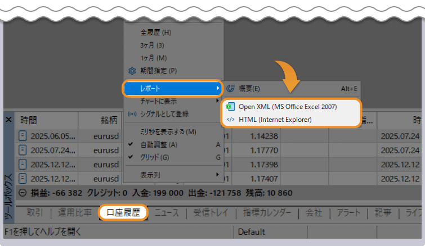Image resolution: width=425 pixels, height=246 pixels.
Task: Click the Default profile in status bar
Action: pos(251,232)
